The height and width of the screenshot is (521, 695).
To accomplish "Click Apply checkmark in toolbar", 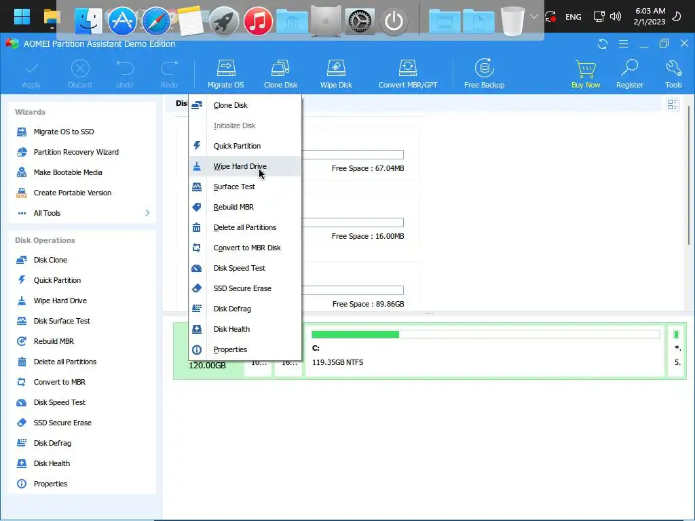I will pos(31,73).
